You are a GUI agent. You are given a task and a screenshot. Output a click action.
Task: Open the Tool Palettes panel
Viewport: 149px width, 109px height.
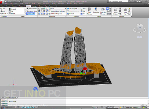89,11
